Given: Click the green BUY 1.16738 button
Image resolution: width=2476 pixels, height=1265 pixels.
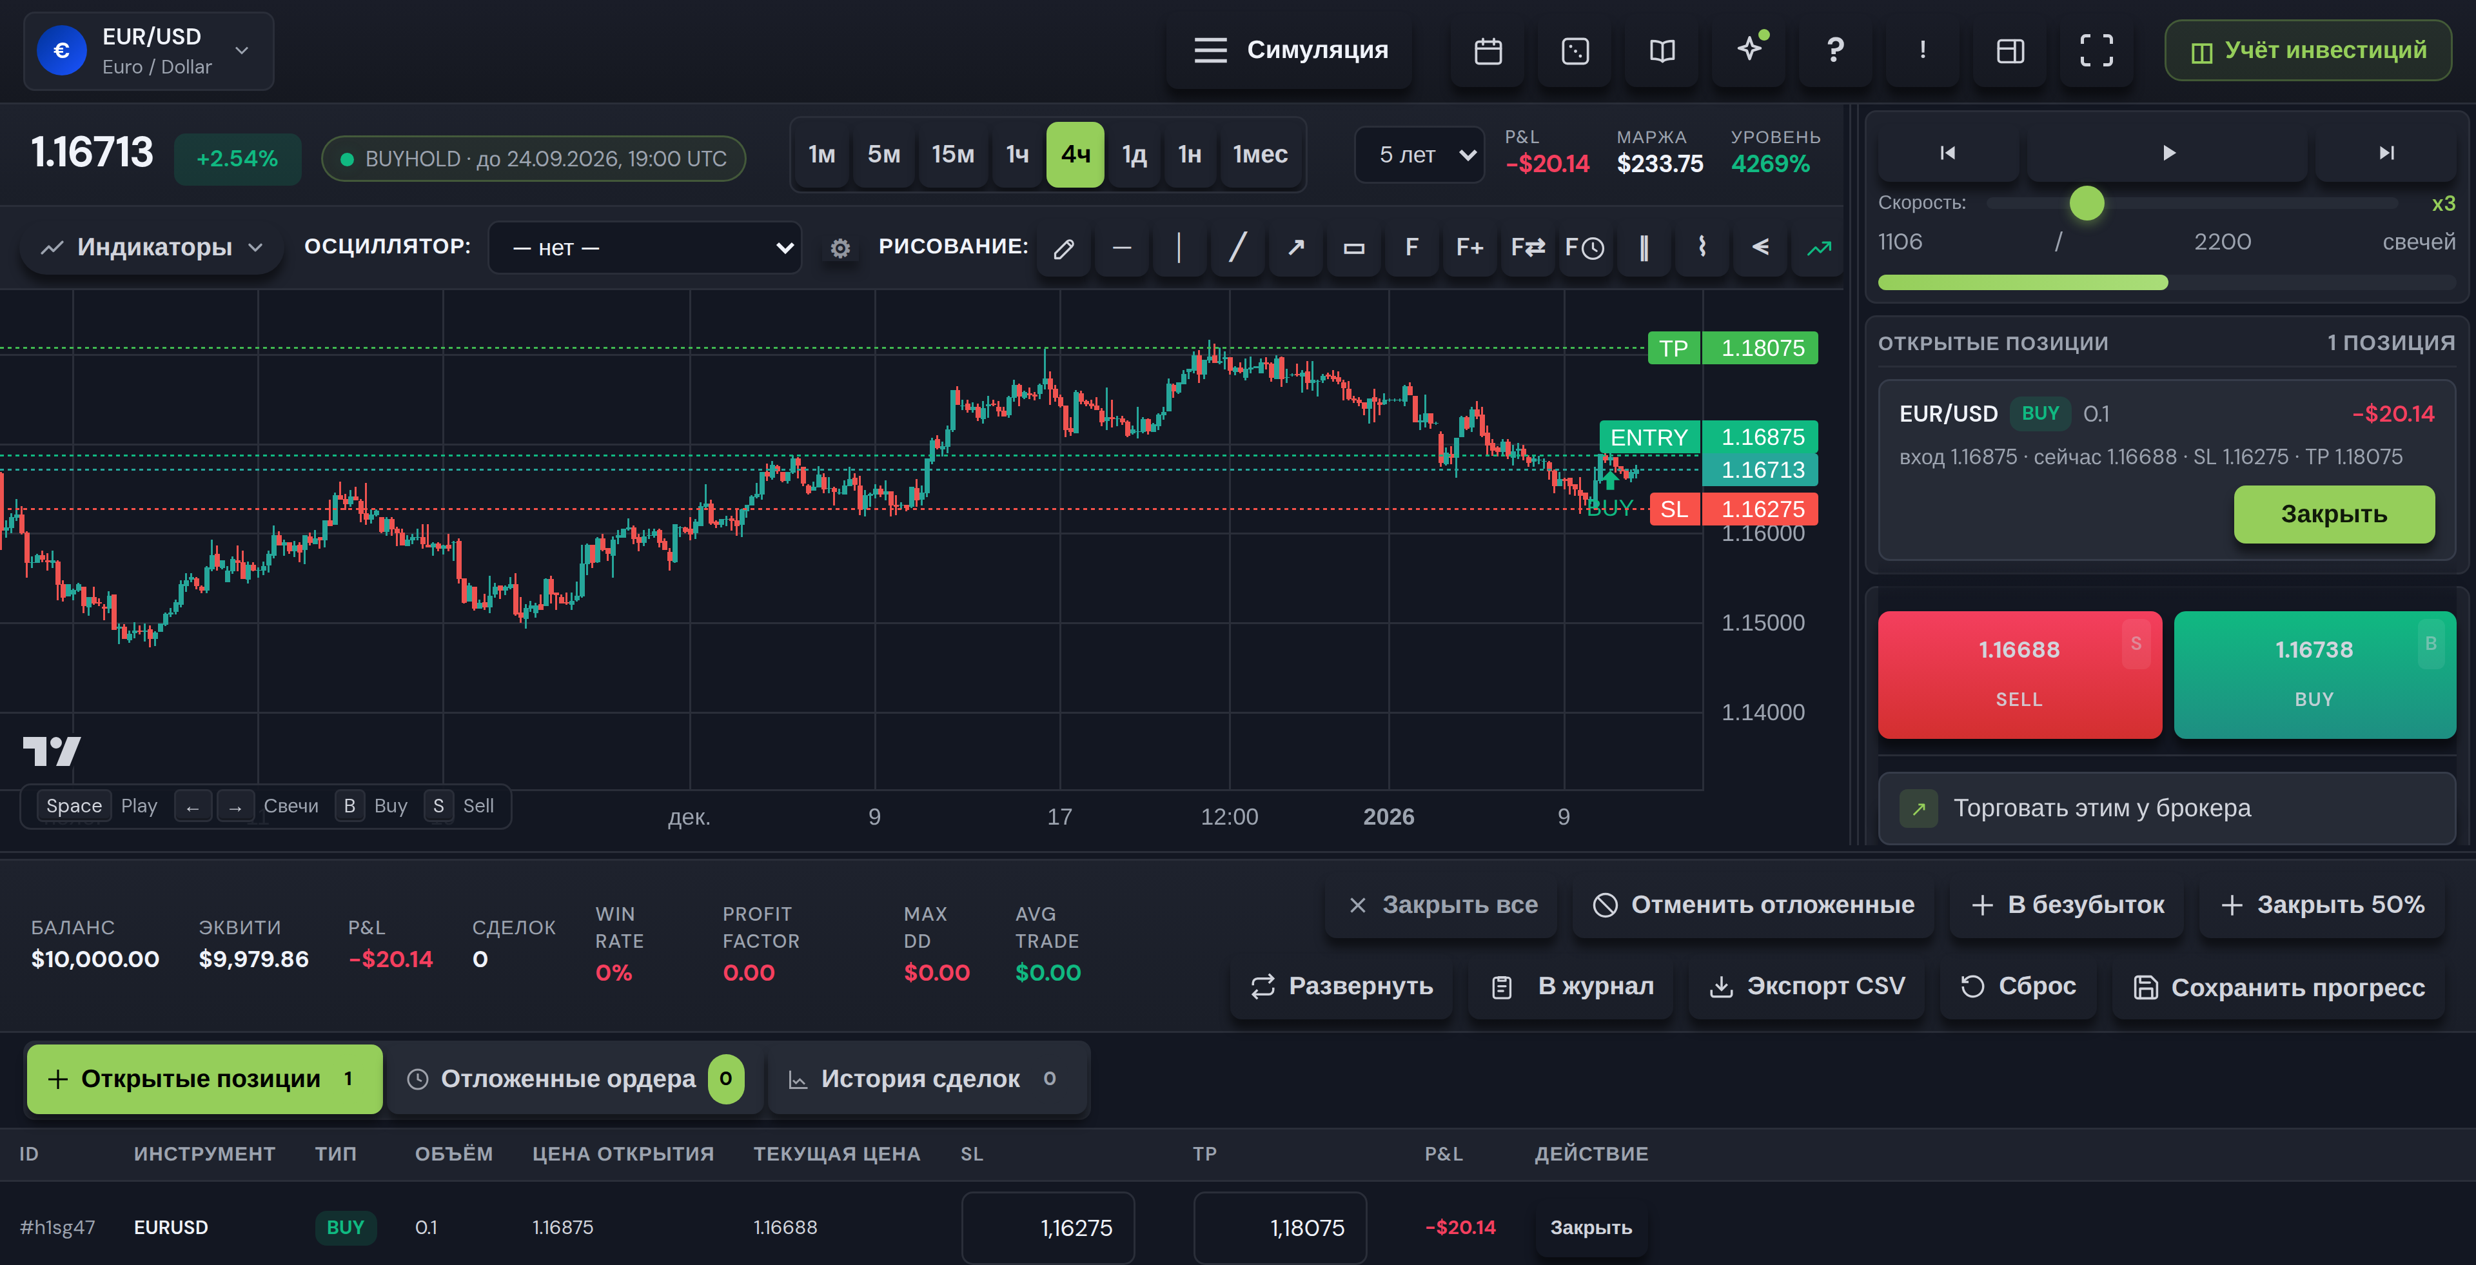Looking at the screenshot, I should (2315, 674).
